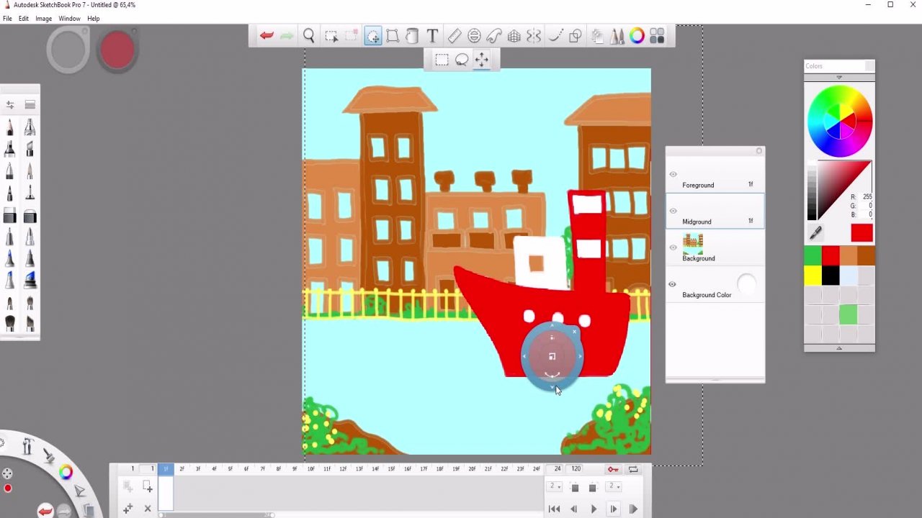This screenshot has width=922, height=518.
Task: Hide the Foreground layer
Action: (673, 174)
